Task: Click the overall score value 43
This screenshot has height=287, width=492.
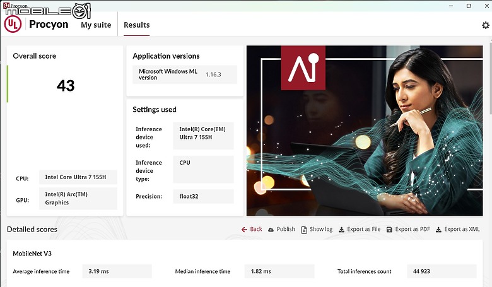Action: click(66, 86)
